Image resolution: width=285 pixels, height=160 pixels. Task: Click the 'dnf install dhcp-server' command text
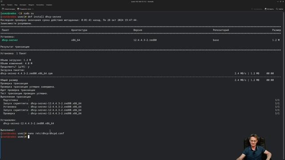(x=45, y=17)
